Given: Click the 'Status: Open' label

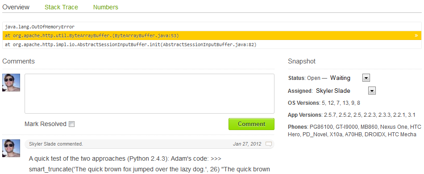Looking at the screenshot, I should tap(304, 78).
